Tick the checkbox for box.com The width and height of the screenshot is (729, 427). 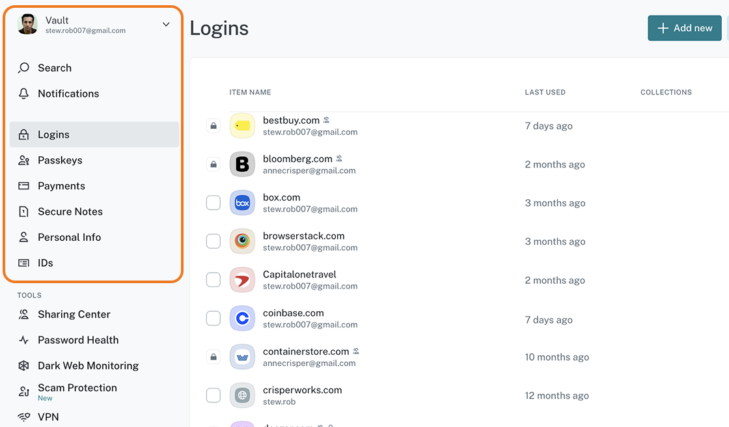pos(213,203)
